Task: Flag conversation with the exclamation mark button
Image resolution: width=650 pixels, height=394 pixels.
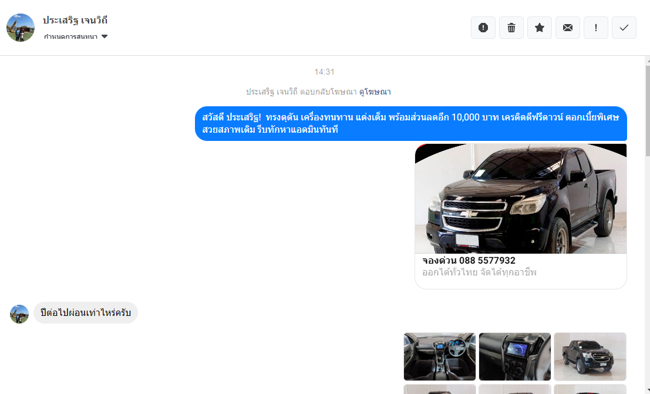Action: tap(596, 28)
